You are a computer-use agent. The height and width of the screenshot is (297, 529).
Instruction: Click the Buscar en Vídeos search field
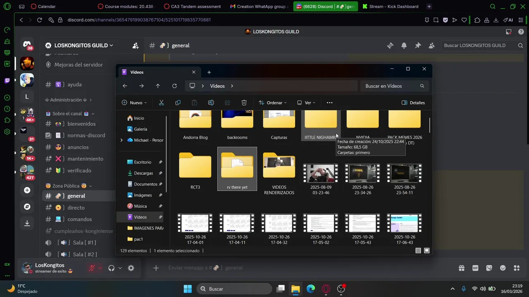395,86
